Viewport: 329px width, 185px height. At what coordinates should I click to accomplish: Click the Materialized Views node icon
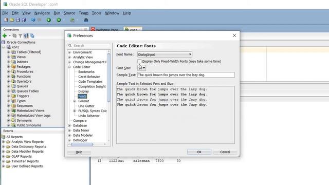tap(13, 110)
